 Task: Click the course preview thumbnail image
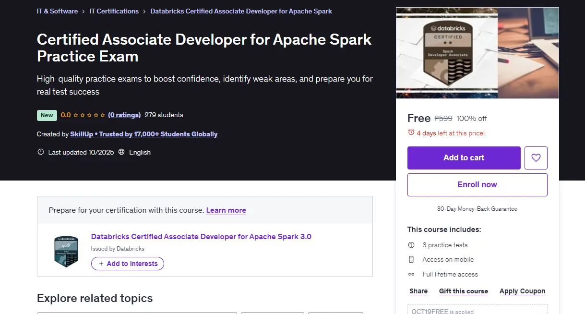[478, 53]
